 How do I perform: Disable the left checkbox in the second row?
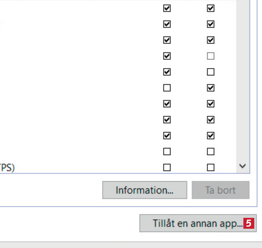coord(167,24)
